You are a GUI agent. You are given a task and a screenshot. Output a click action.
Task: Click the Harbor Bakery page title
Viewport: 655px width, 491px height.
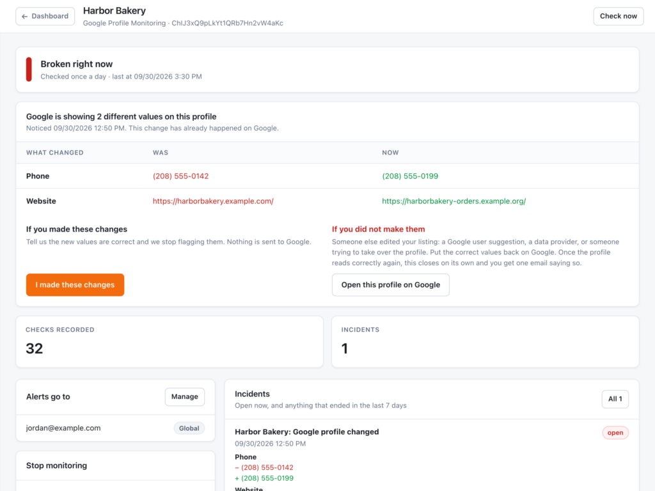[114, 11]
